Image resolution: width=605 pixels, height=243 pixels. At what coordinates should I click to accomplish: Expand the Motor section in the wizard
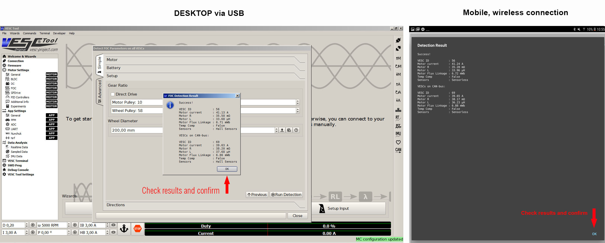(x=205, y=60)
